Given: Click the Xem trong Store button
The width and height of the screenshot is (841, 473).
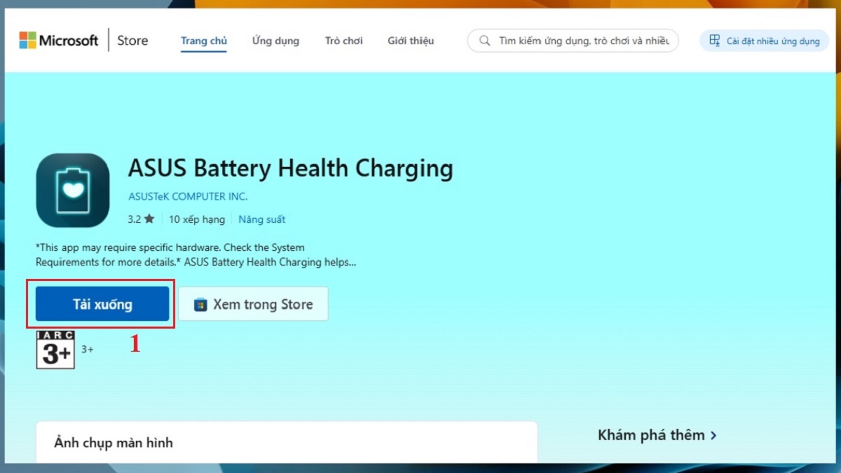Looking at the screenshot, I should (253, 304).
